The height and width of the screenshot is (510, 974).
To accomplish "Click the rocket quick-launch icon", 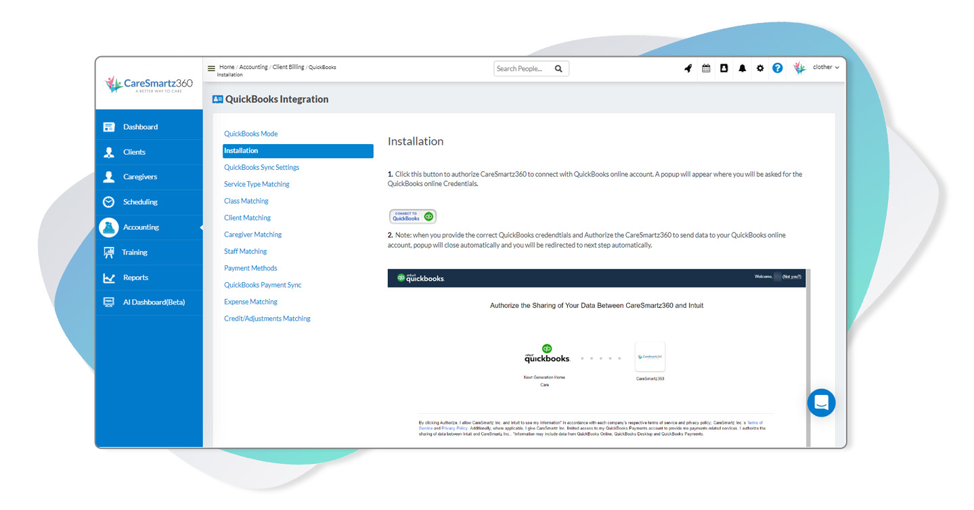I will pyautogui.click(x=688, y=68).
